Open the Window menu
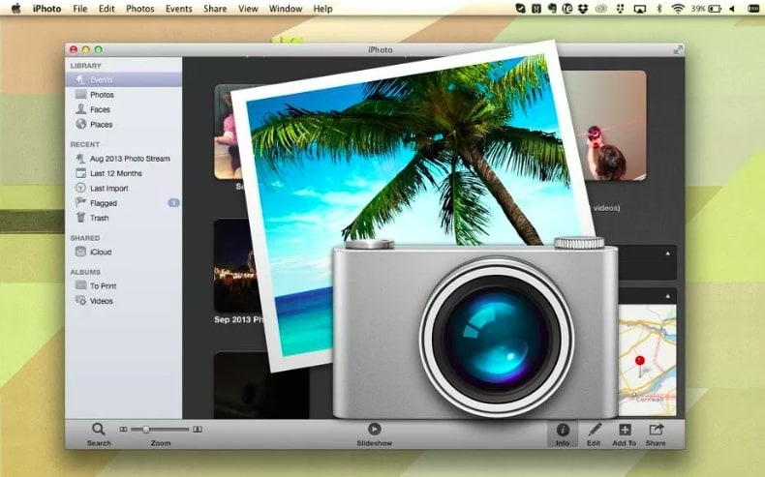The height and width of the screenshot is (477, 765). click(286, 9)
